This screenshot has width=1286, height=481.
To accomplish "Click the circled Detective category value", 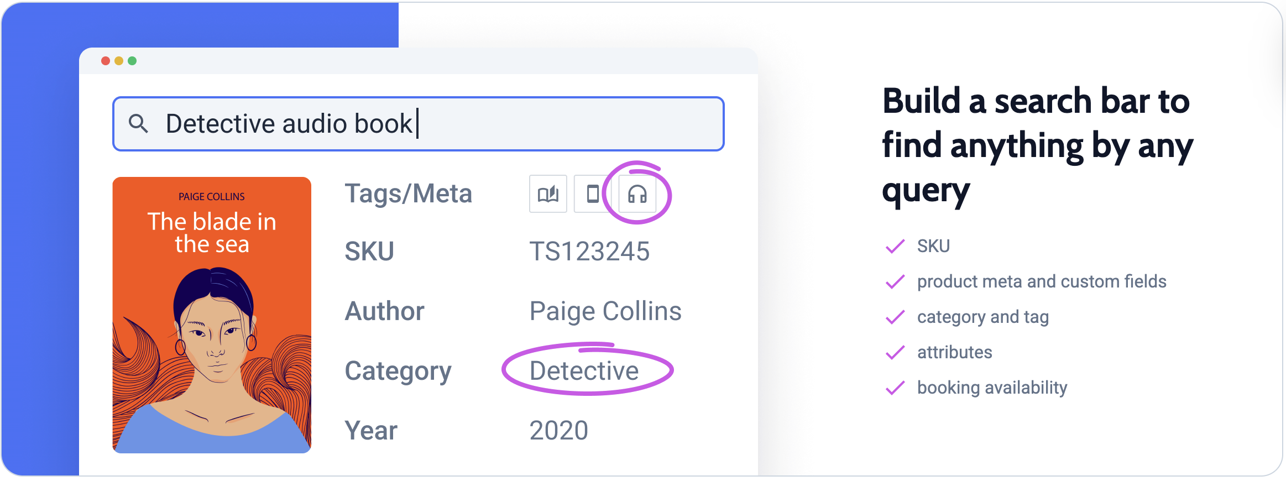I will pyautogui.click(x=584, y=370).
